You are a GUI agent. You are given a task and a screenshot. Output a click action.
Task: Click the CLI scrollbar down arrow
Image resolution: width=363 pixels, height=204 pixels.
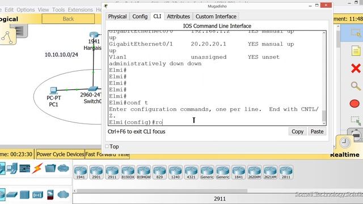pos(324,124)
